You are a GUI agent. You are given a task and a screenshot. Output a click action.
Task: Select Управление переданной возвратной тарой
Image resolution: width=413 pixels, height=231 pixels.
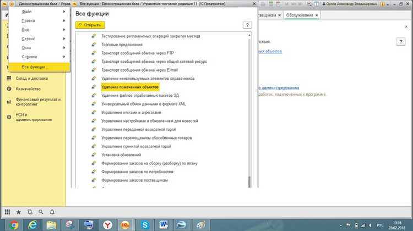point(139,129)
